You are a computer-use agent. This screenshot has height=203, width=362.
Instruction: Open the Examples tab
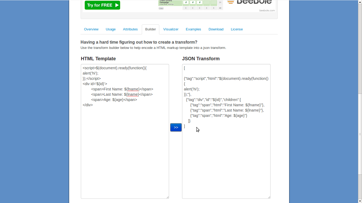[193, 29]
